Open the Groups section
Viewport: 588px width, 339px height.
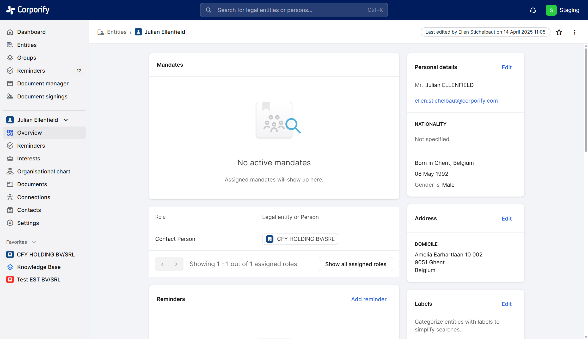[x=27, y=58]
